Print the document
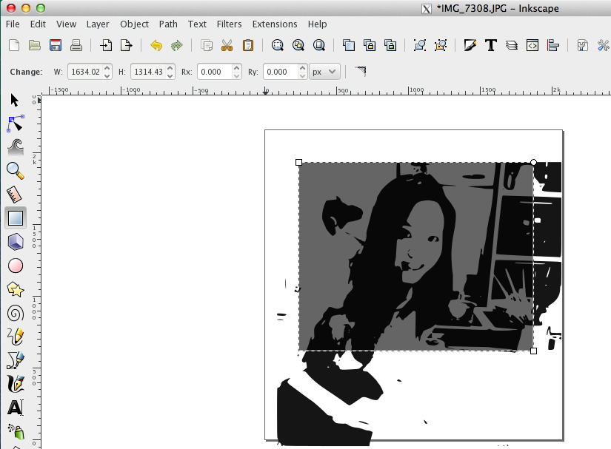Viewport: 611px width, 449px height. pos(76,45)
